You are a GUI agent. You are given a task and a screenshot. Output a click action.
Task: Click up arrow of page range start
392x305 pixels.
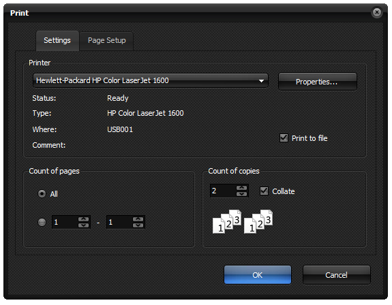click(x=83, y=219)
